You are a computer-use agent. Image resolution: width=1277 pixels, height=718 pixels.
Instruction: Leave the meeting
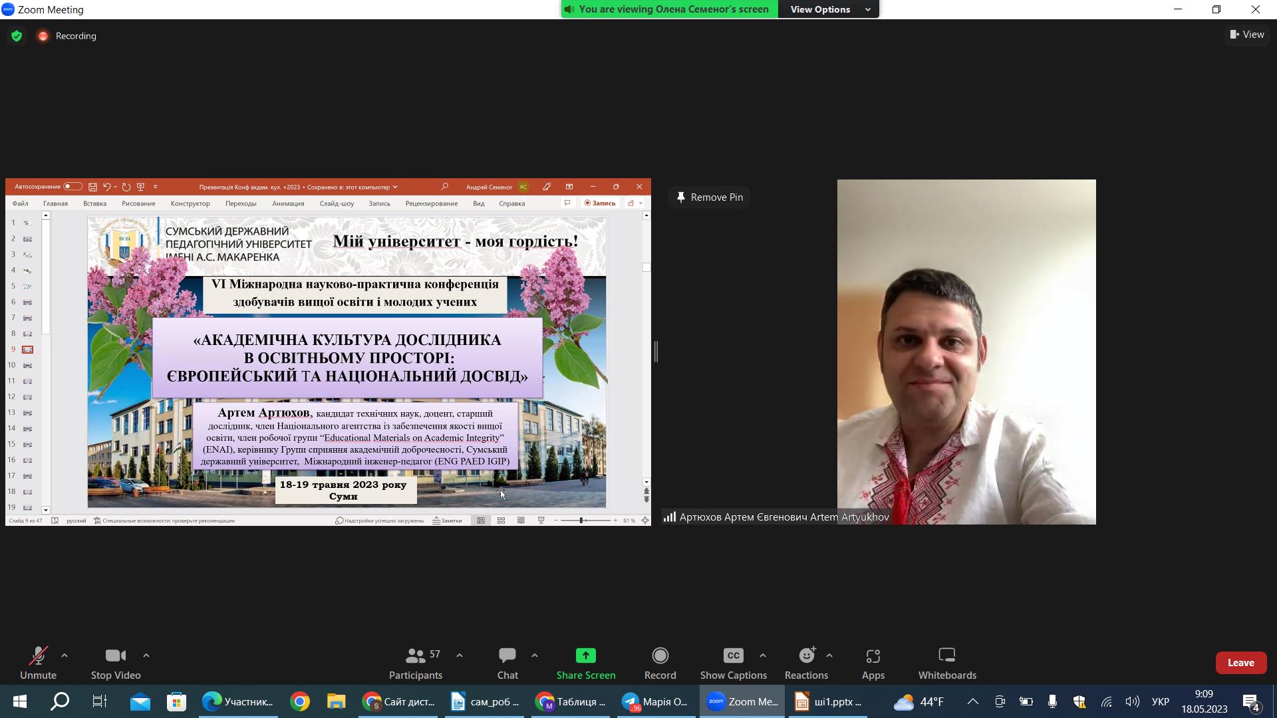coord(1240,663)
